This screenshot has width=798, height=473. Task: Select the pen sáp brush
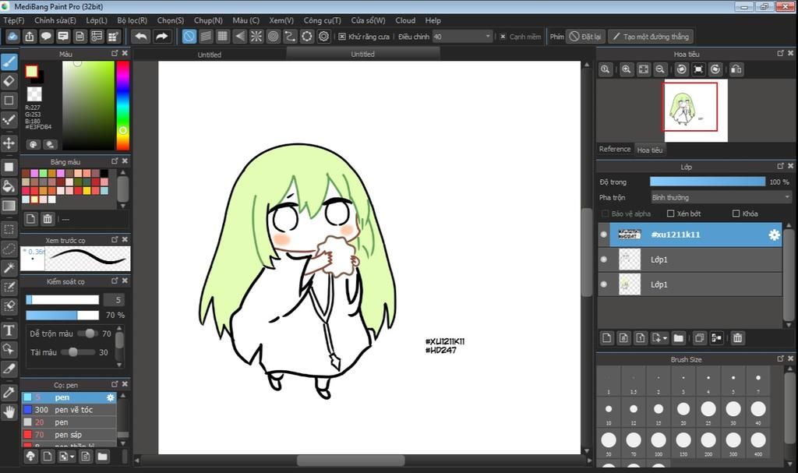(69, 434)
